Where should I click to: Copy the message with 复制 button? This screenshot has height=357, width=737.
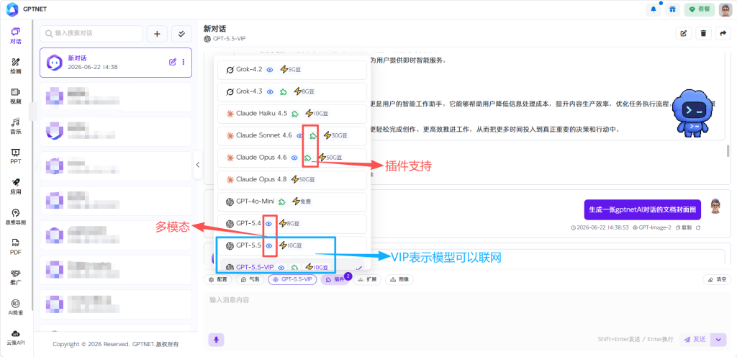684,227
